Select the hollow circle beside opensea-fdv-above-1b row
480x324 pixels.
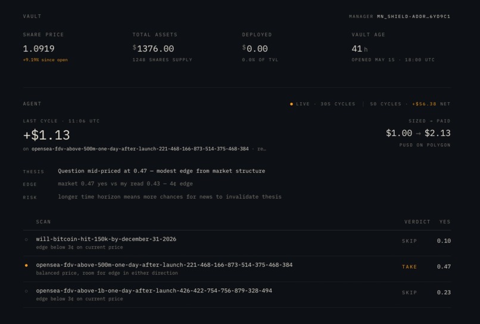(26, 291)
